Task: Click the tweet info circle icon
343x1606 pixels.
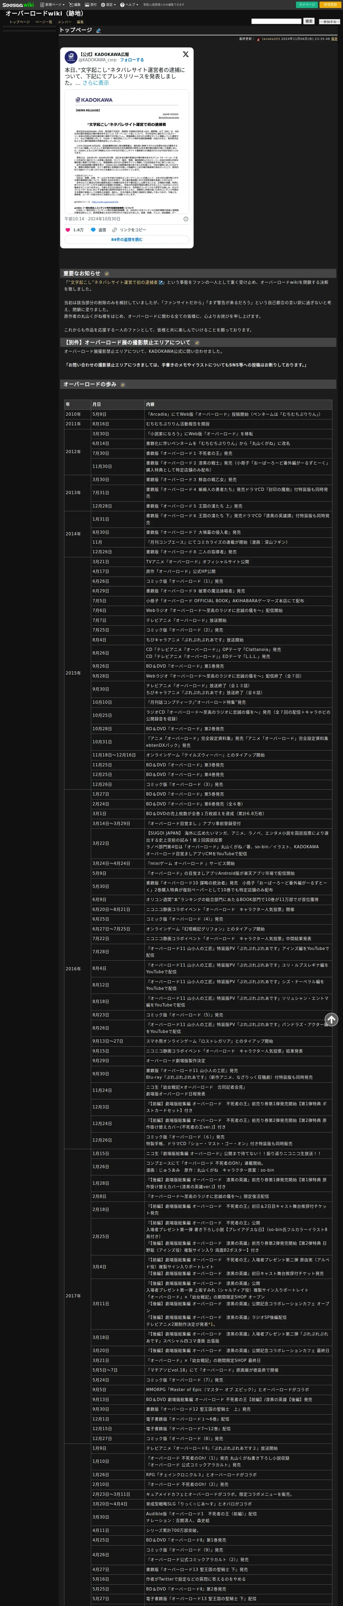Action: [185, 219]
